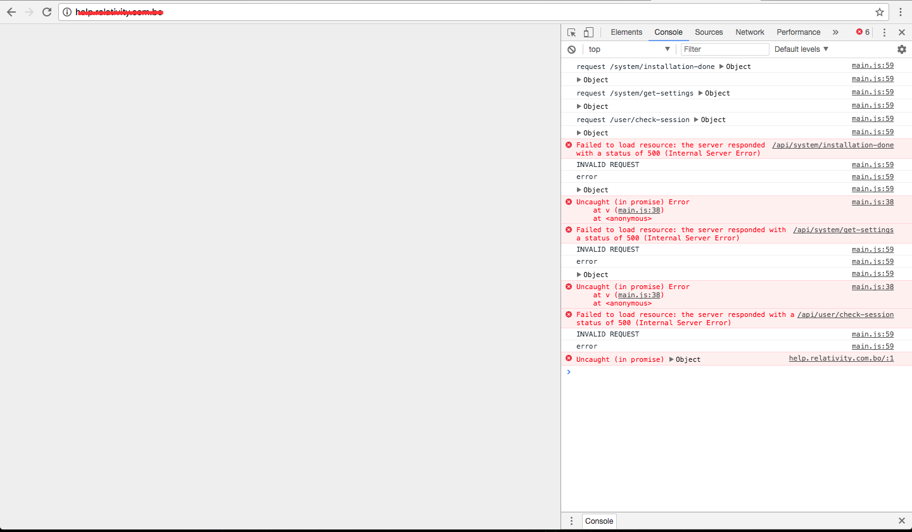Select the inspect element picker tool
912x532 pixels.
tap(571, 32)
